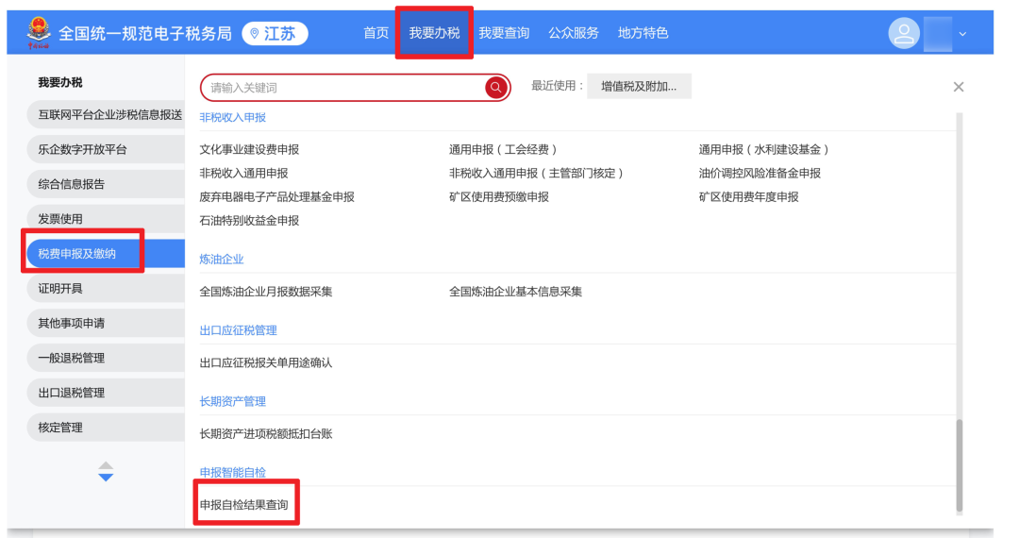1019x538 pixels.
Task: Open 废弃电器电子产品处理基金申报 link
Action: [x=276, y=197]
